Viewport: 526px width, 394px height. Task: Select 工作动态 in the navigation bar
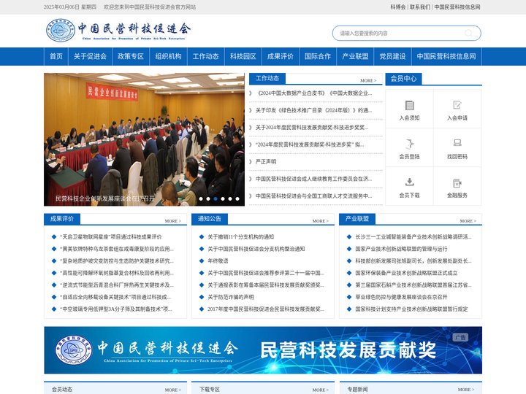pos(205,56)
